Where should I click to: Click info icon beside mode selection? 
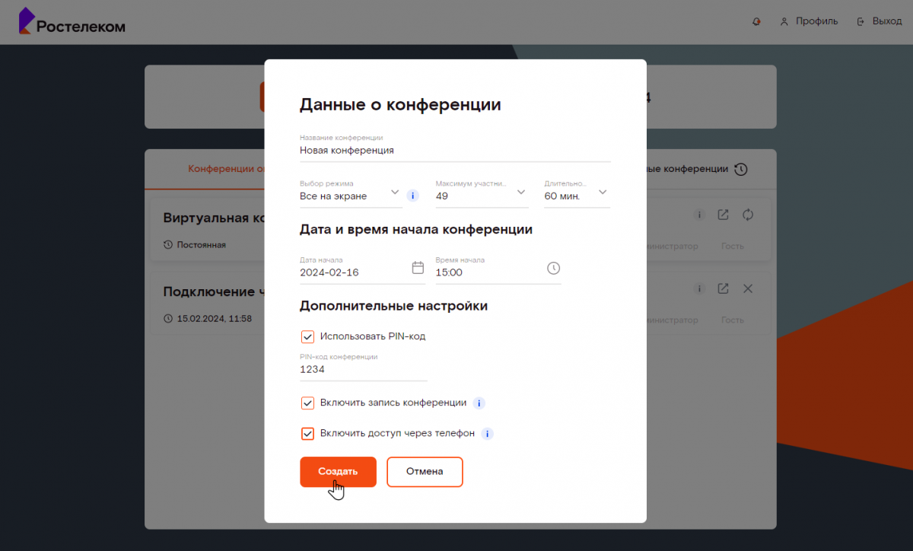point(413,196)
